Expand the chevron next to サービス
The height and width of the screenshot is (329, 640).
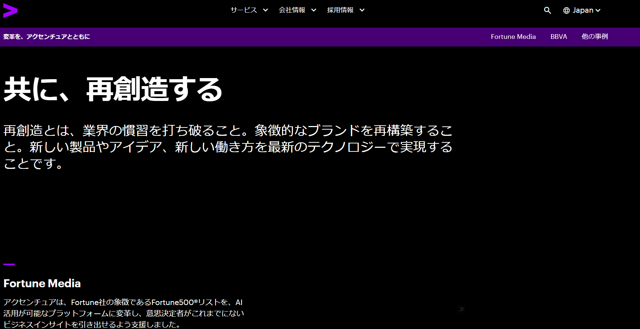(266, 10)
